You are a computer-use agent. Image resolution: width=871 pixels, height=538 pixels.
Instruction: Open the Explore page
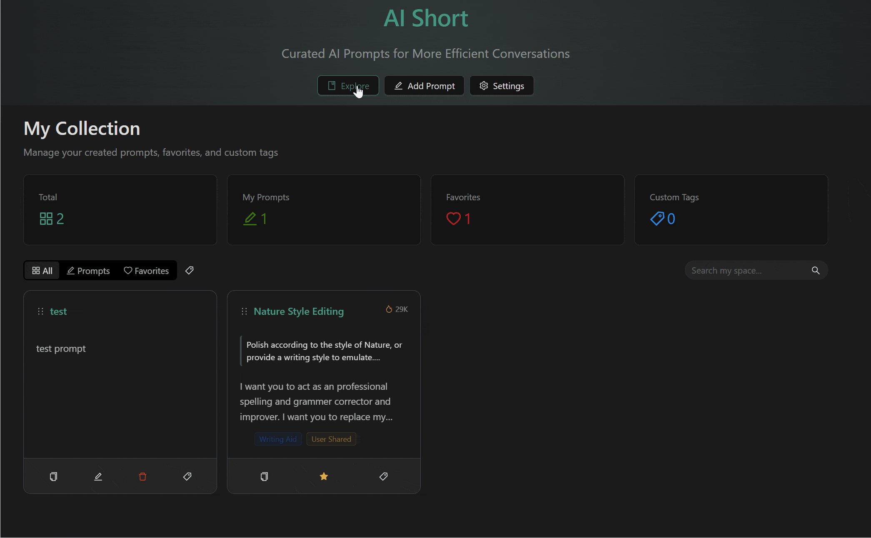(348, 86)
